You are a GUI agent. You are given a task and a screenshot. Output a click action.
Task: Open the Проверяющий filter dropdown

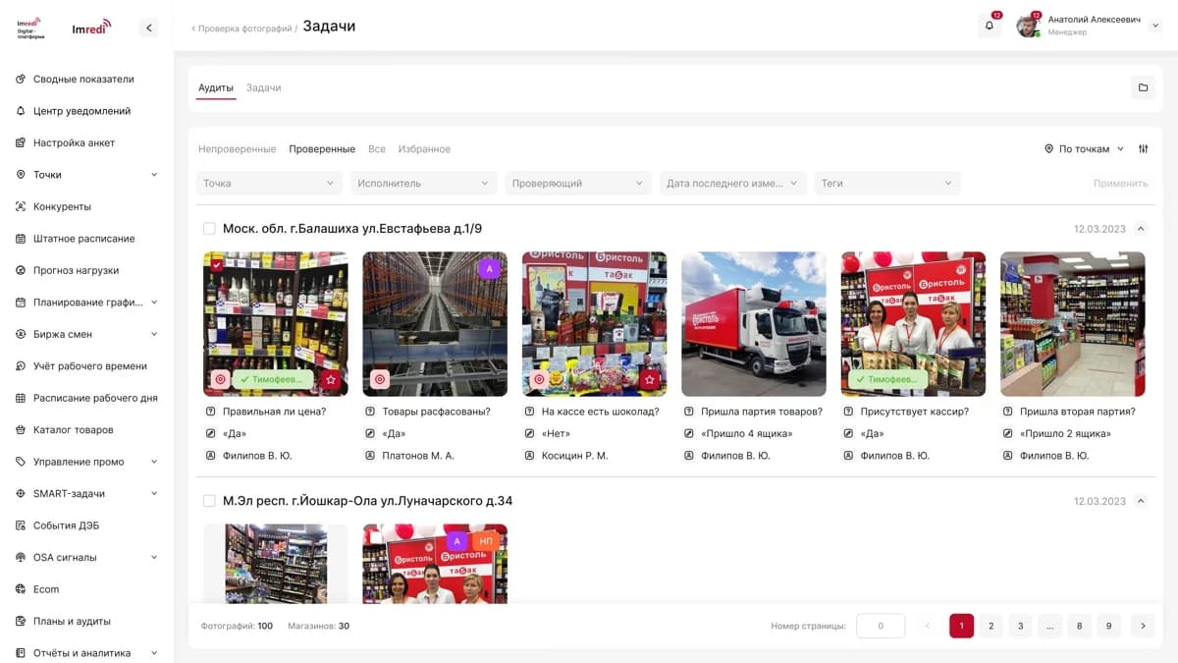click(578, 184)
